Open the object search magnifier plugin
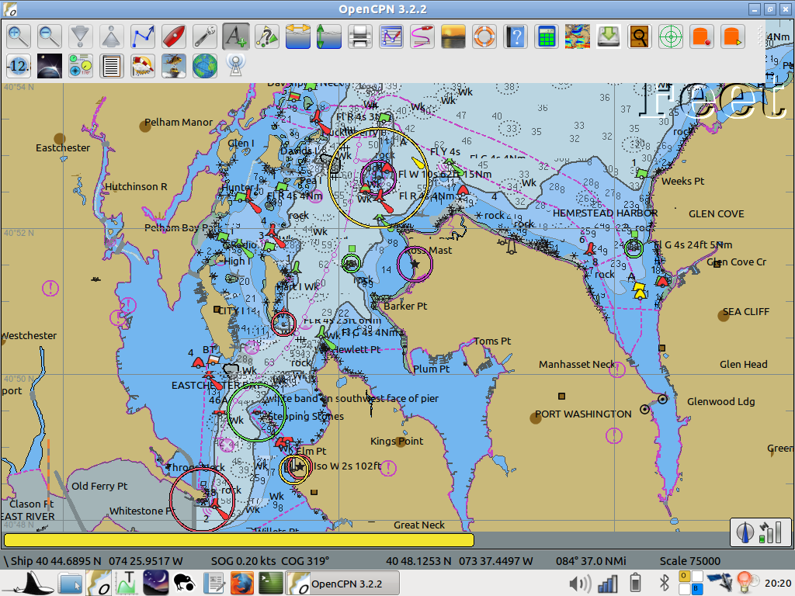 click(640, 36)
